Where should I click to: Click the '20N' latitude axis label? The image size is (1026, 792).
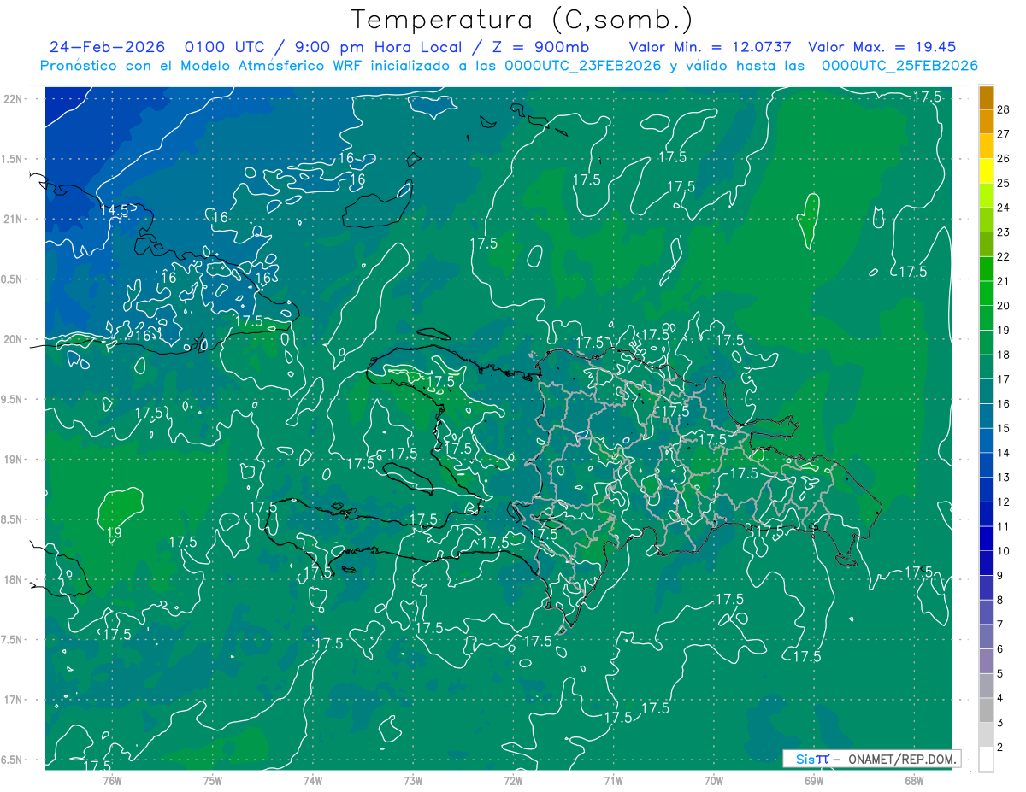click(x=14, y=339)
